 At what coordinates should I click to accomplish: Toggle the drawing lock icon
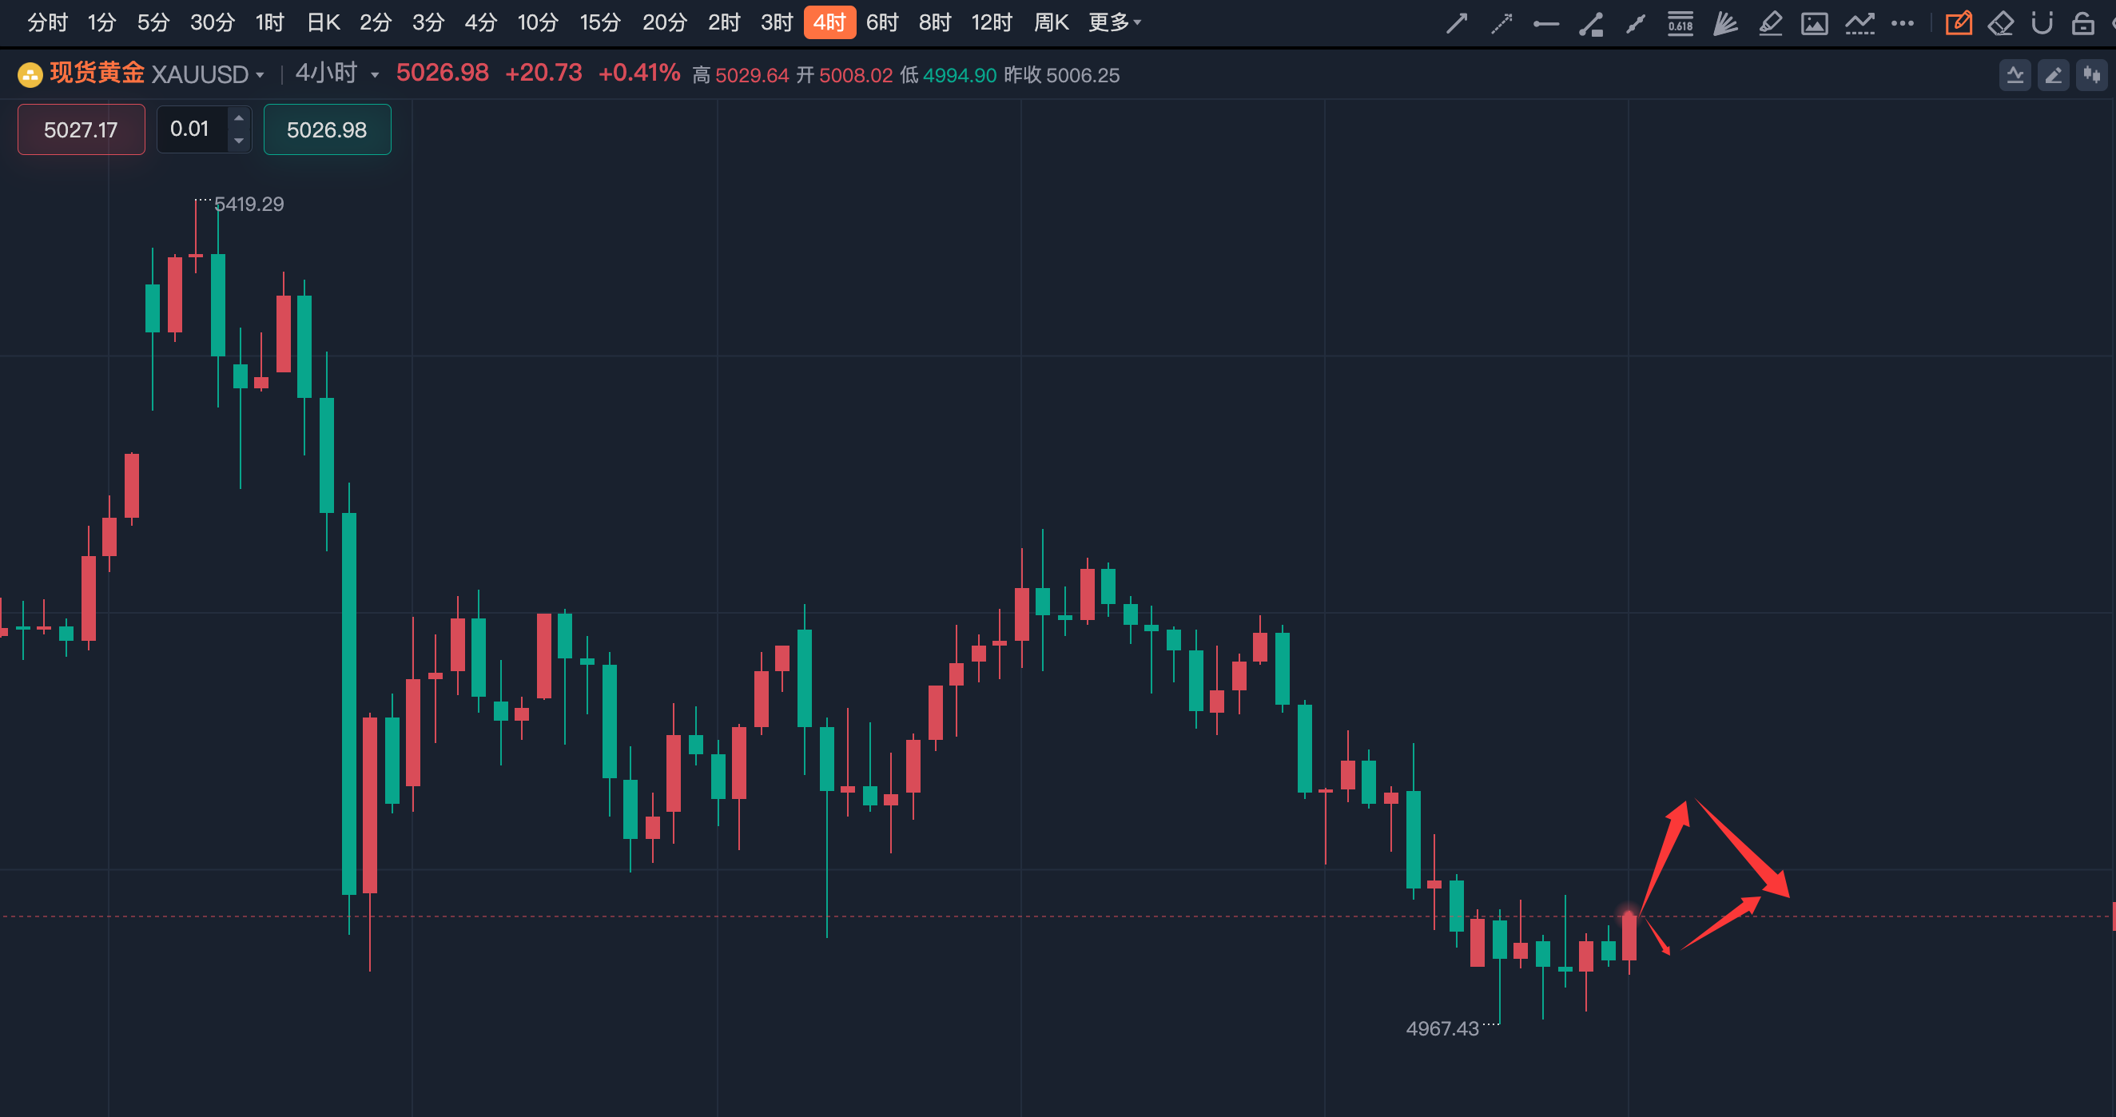(2082, 23)
